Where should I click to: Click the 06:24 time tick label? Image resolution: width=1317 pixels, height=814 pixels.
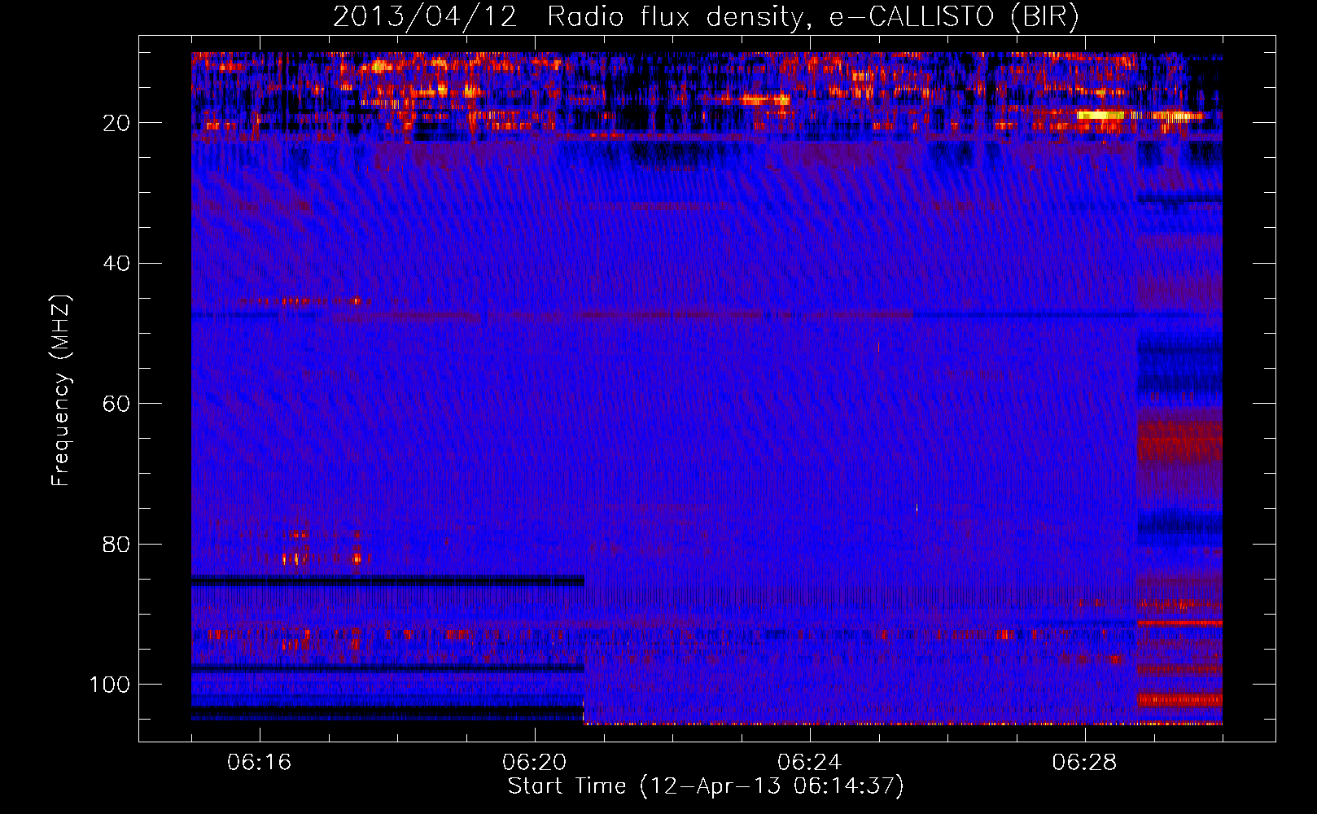coord(810,763)
